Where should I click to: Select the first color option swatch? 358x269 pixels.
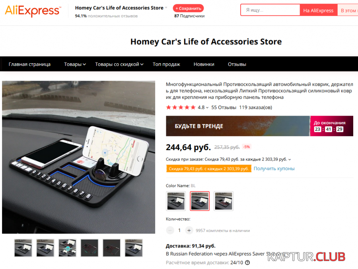(x=176, y=201)
